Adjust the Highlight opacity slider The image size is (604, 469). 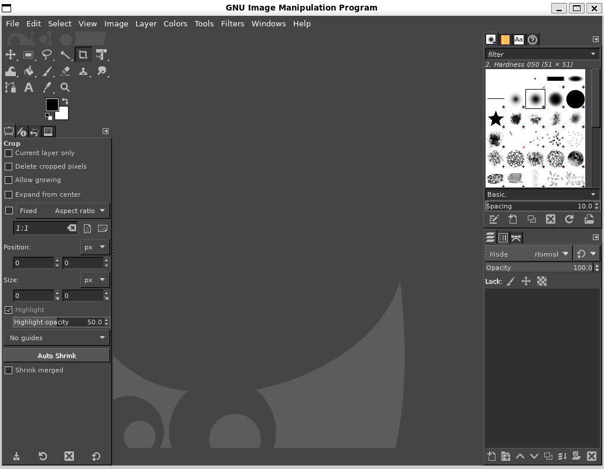pyautogui.click(x=58, y=322)
